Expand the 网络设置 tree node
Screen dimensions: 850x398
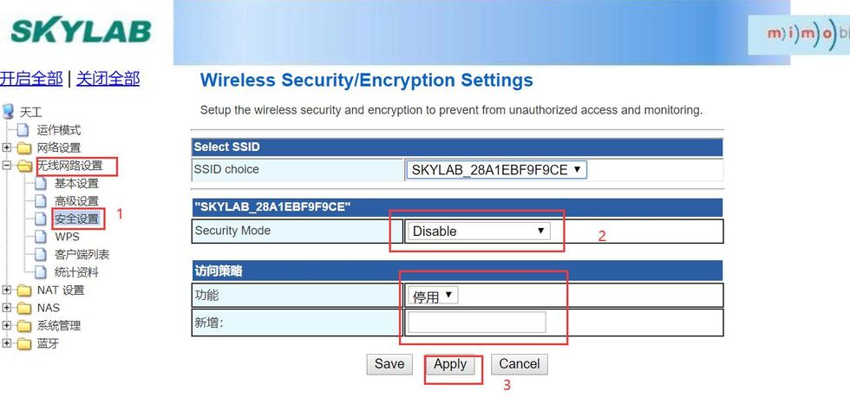(7, 148)
